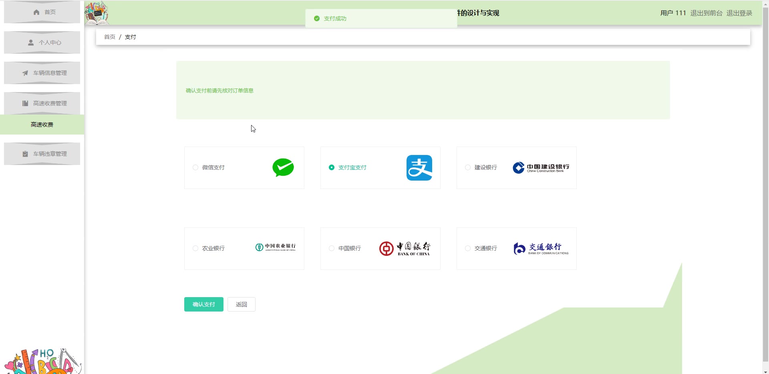
Task: Click the 首页 breadcrumb link
Action: pyautogui.click(x=110, y=37)
